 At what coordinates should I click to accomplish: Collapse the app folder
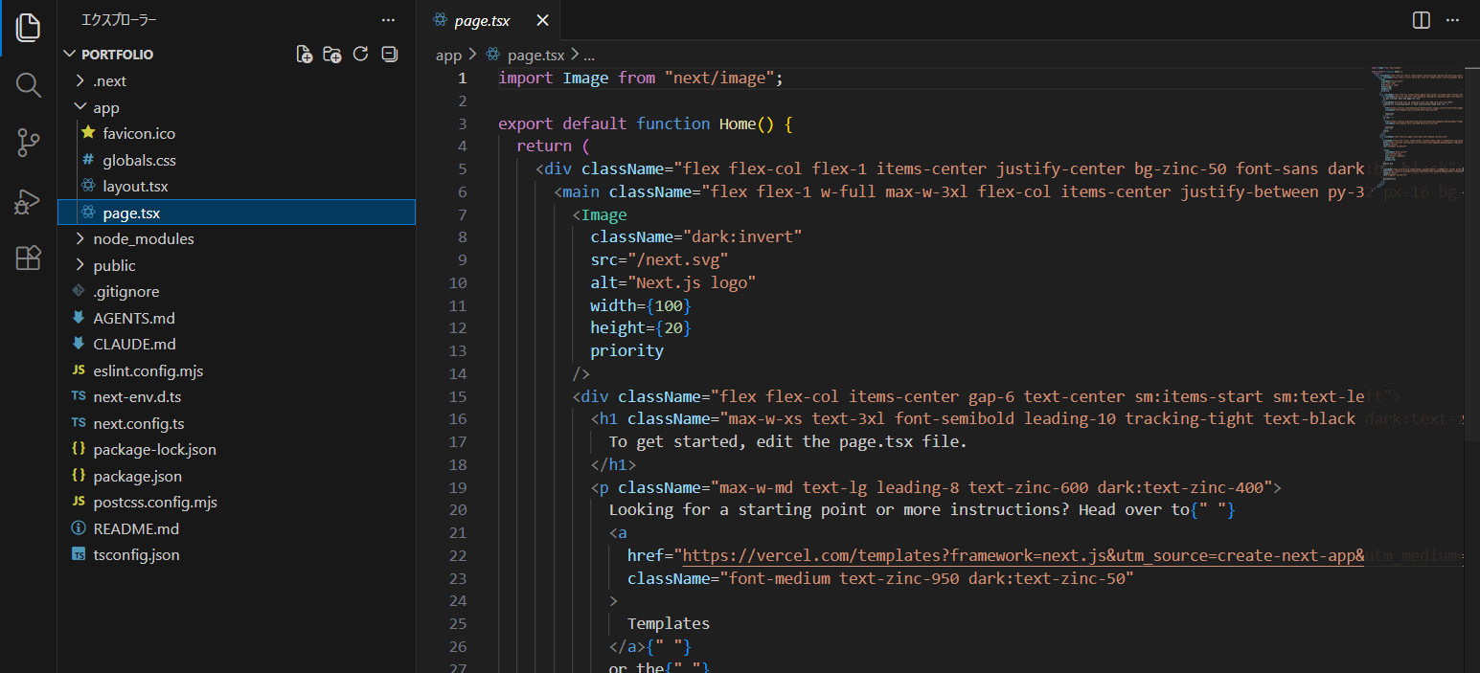(105, 108)
